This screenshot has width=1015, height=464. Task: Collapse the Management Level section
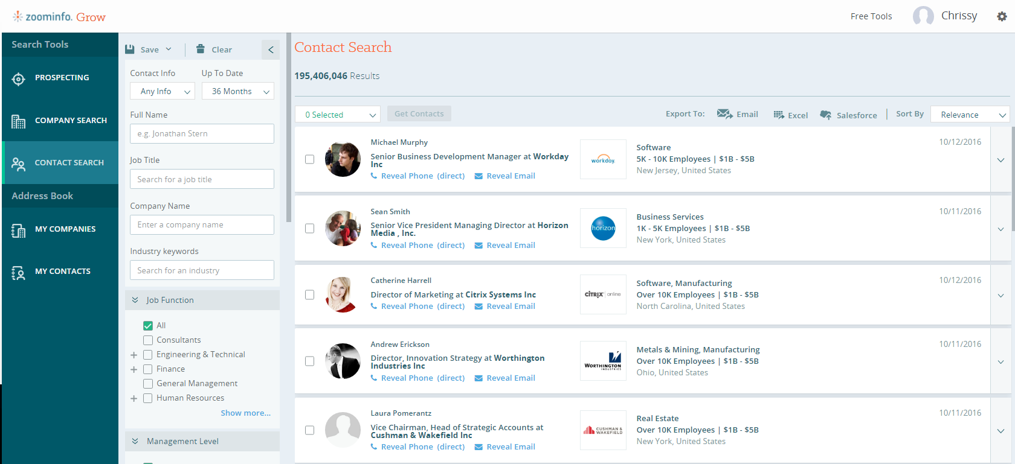[x=135, y=441]
